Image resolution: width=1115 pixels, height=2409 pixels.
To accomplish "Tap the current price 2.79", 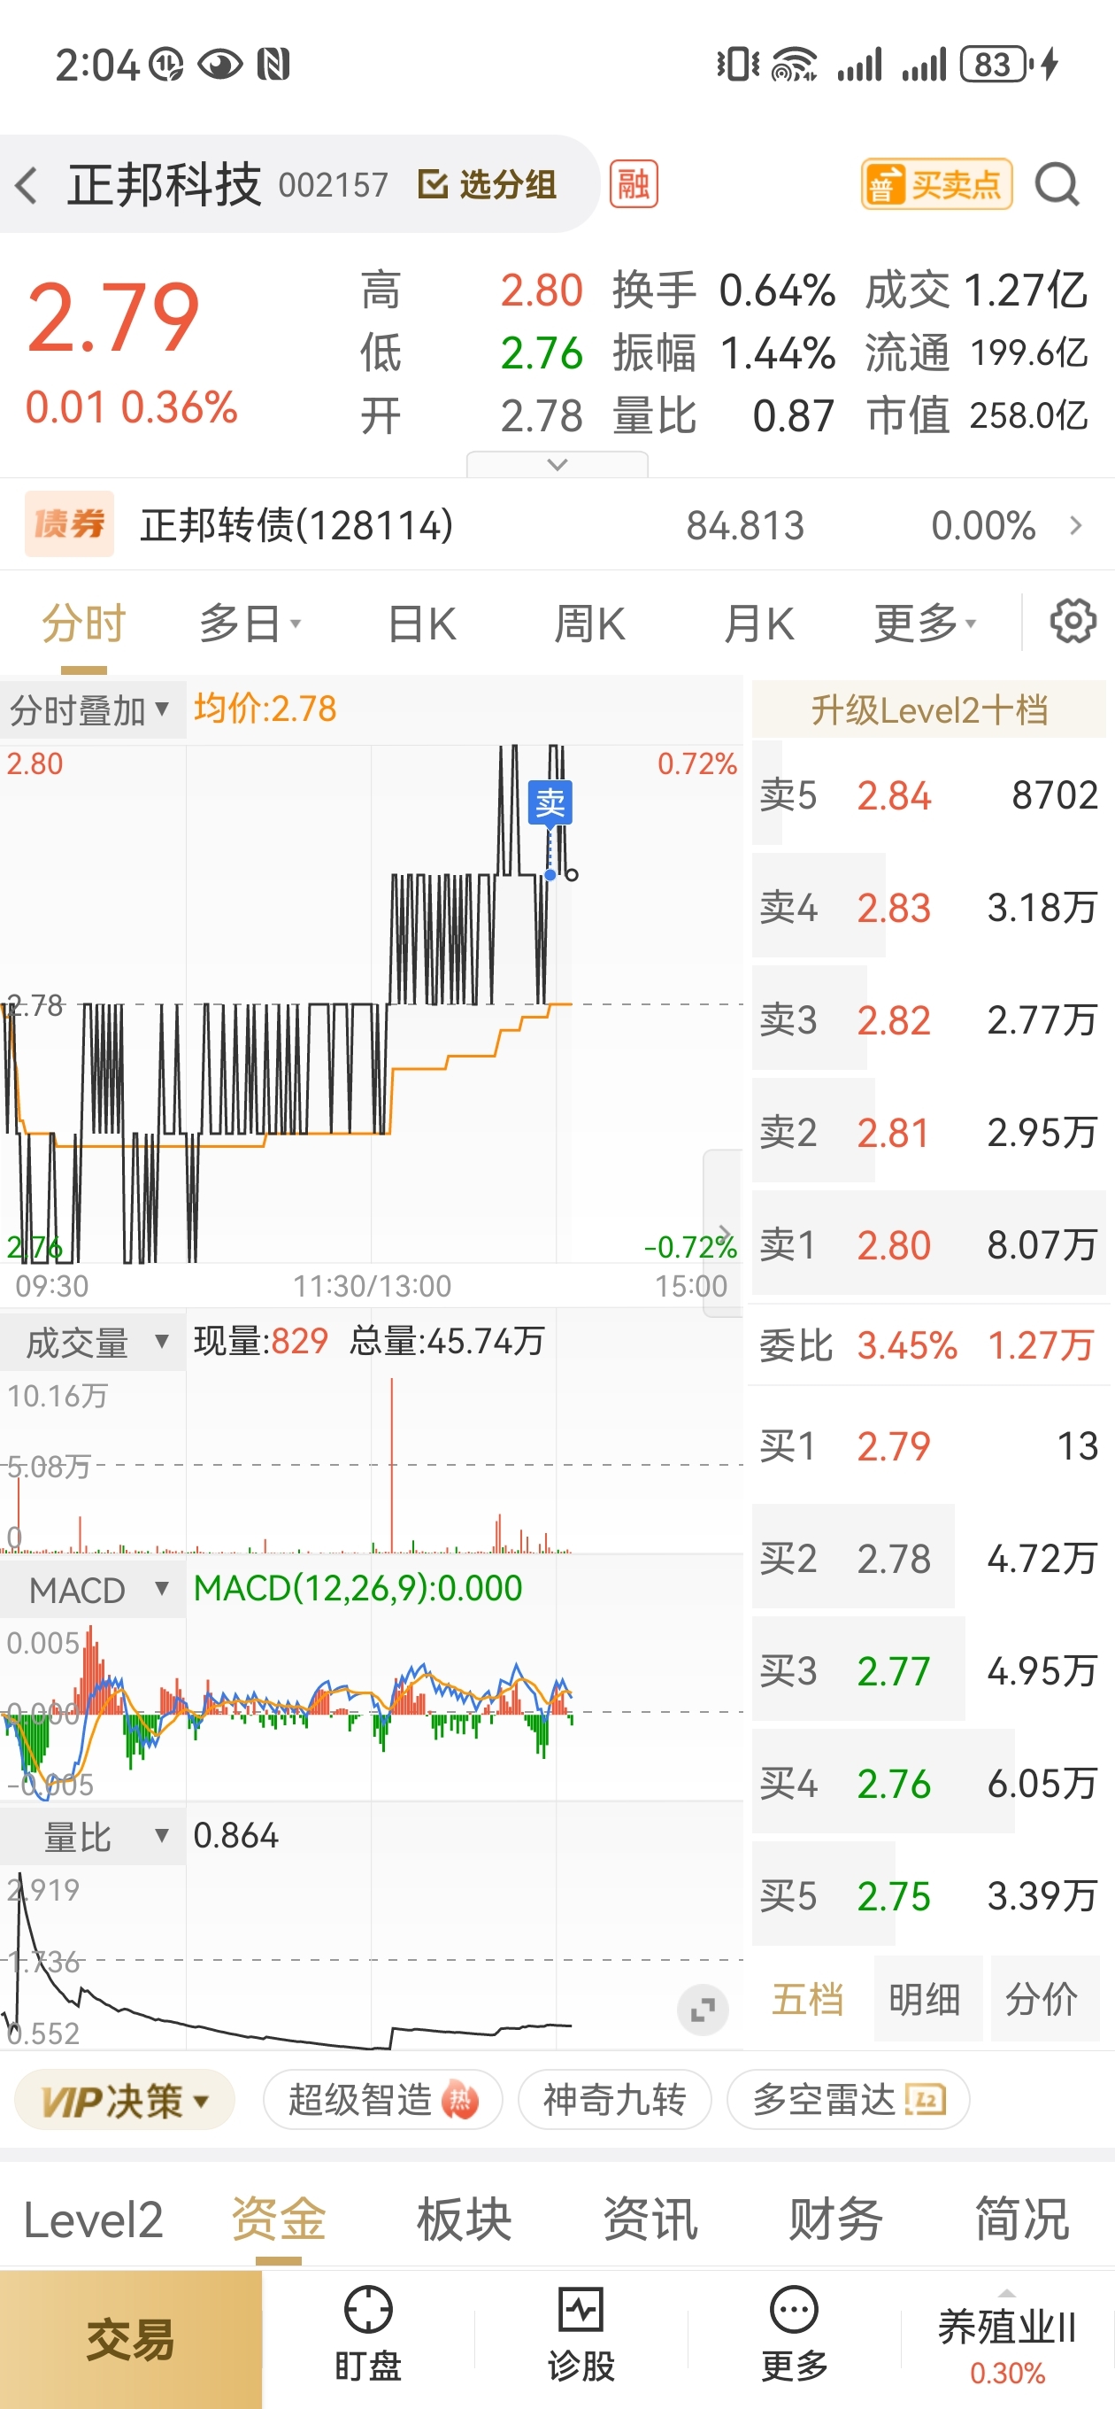I will pyautogui.click(x=113, y=318).
